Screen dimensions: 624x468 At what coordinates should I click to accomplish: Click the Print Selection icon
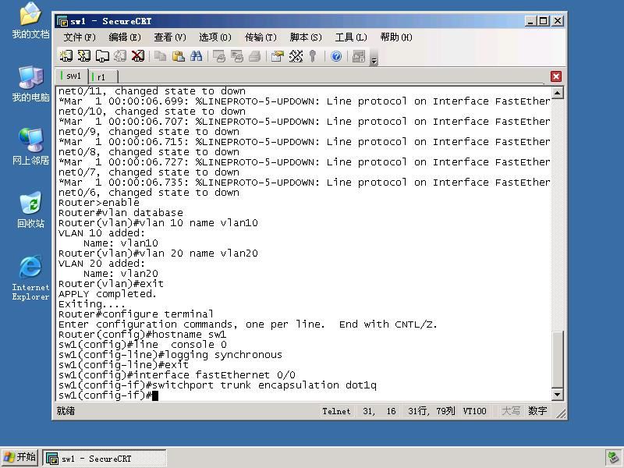point(237,56)
